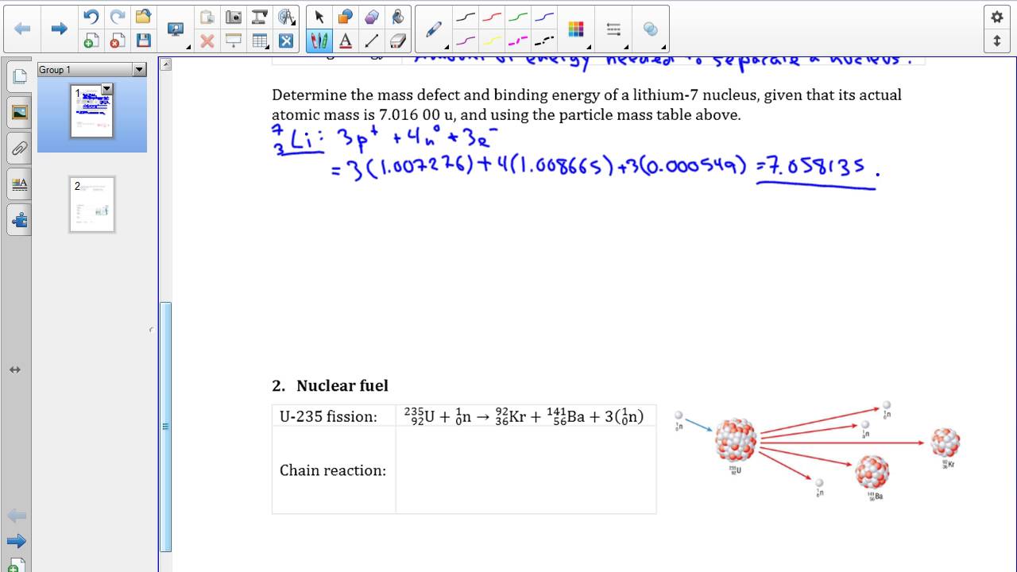
Task: Click the scrollbar up arrow
Action: click(x=165, y=64)
